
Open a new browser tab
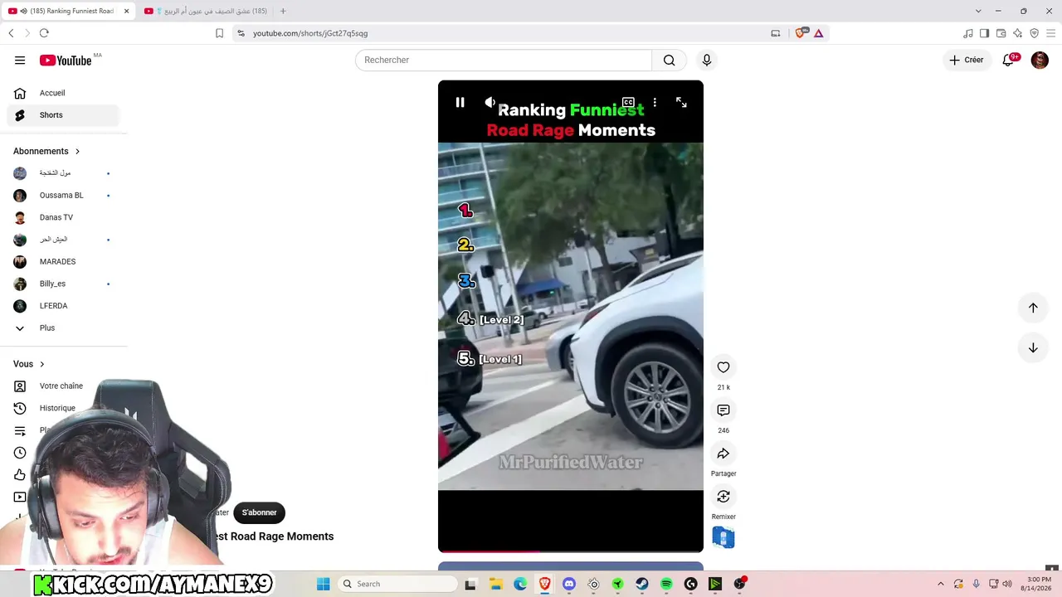pyautogui.click(x=283, y=11)
